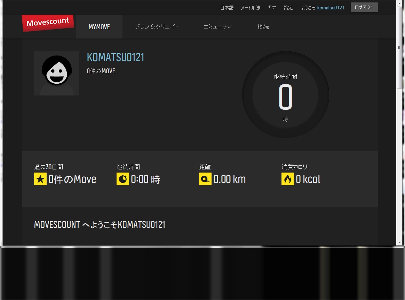
Task: Click the 0 kcal calories value
Action: [308, 179]
